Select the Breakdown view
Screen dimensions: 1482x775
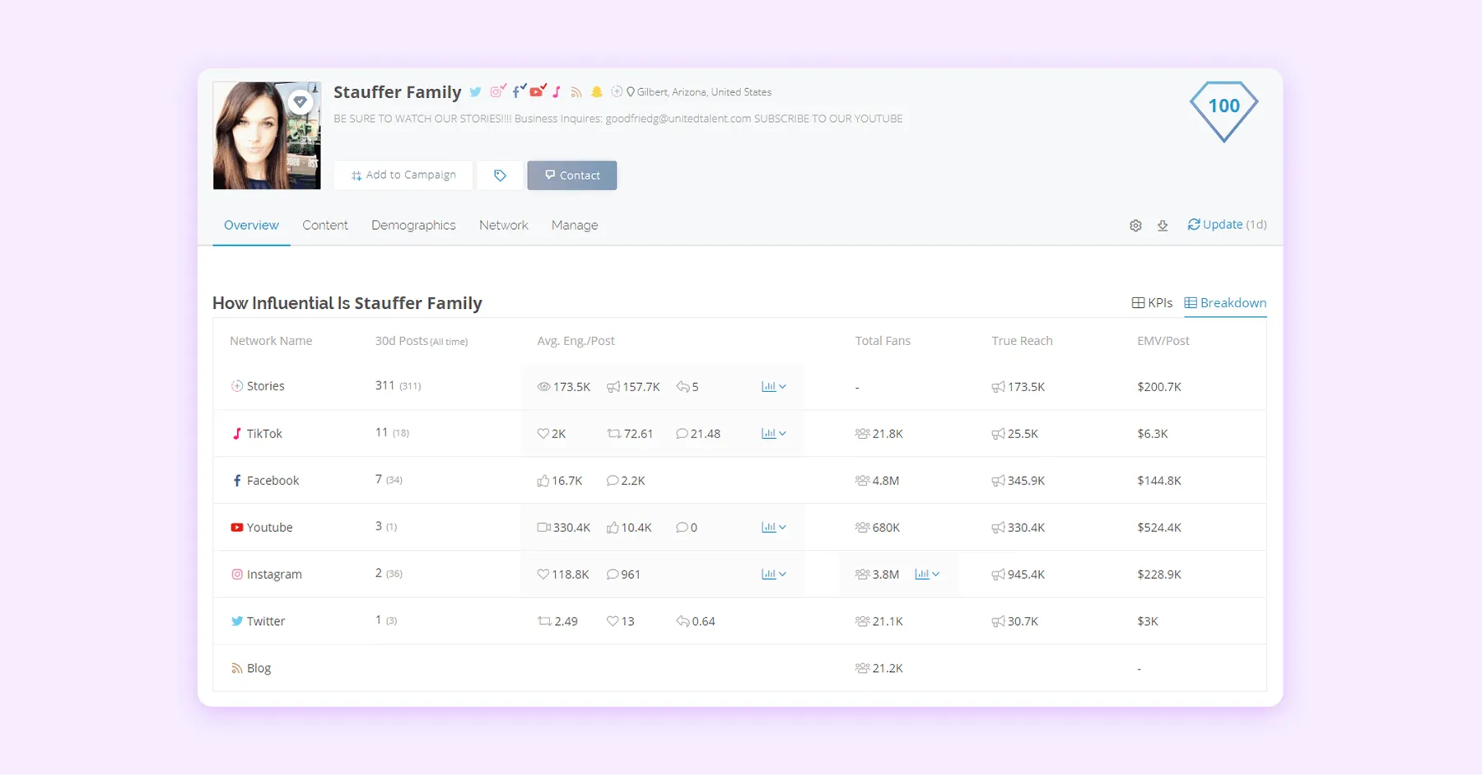[x=1225, y=303]
